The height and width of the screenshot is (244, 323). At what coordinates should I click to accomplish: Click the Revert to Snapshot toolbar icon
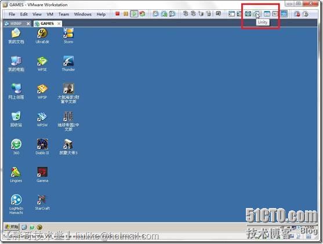[164, 14]
